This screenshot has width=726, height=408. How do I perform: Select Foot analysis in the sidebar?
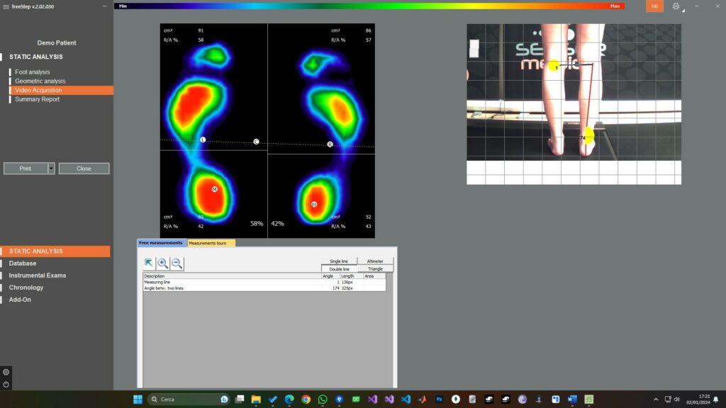(31, 72)
